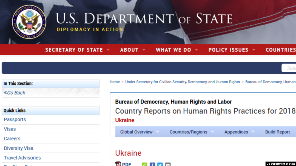Open Countries/Regions dropdown arrow
The width and height of the screenshot is (296, 166).
pyautogui.click(x=212, y=132)
